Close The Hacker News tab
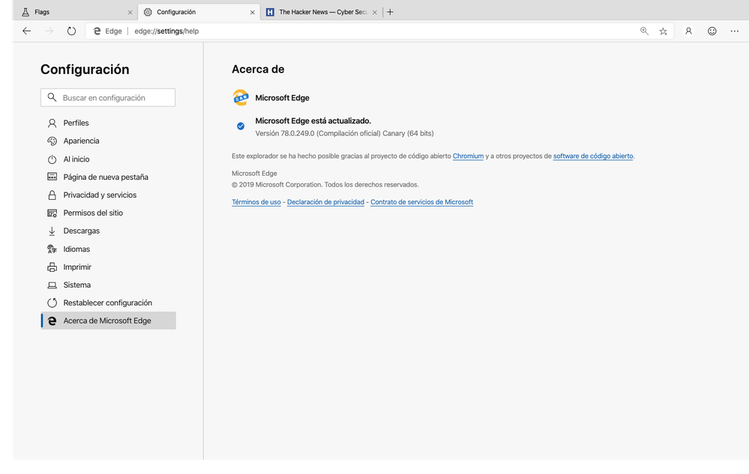Image resolution: width=749 pixels, height=474 pixels. click(375, 13)
